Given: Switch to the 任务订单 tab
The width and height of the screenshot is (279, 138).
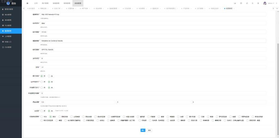Looking at the screenshot, I should coord(57,8).
